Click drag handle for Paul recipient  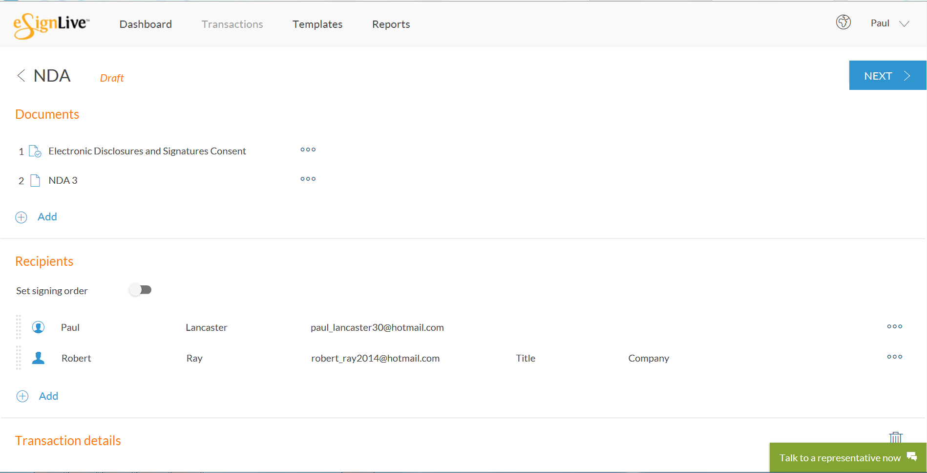click(19, 327)
